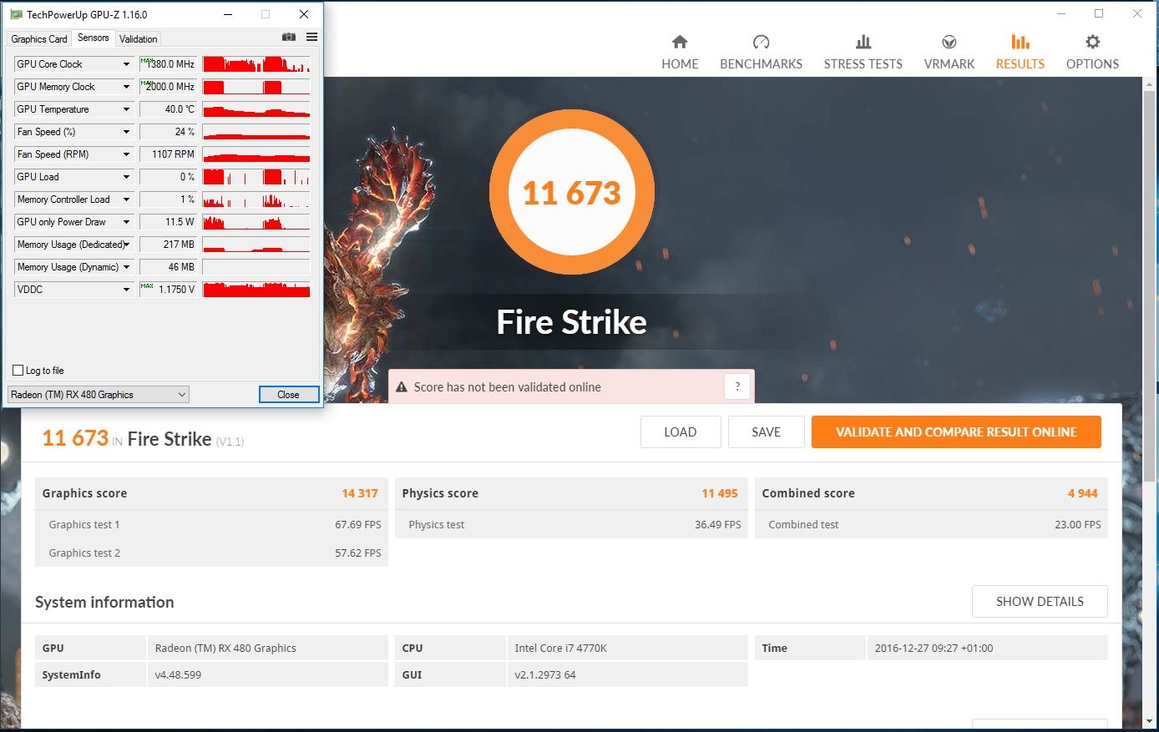The width and height of the screenshot is (1159, 732).
Task: Open Options gear icon
Action: tap(1092, 42)
